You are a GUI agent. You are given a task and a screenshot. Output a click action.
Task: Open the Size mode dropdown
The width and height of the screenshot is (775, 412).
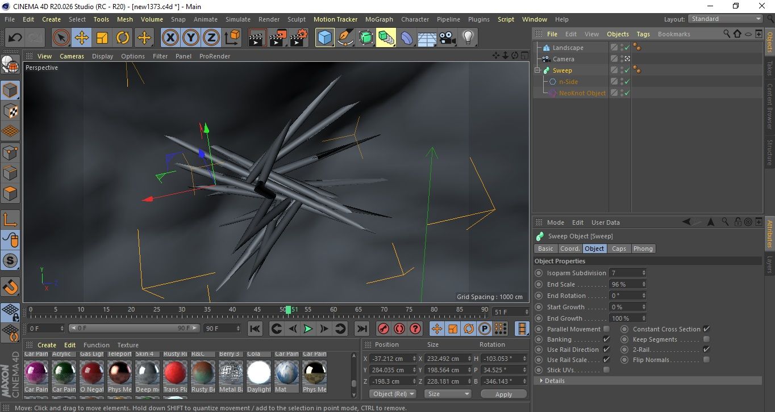tap(449, 394)
